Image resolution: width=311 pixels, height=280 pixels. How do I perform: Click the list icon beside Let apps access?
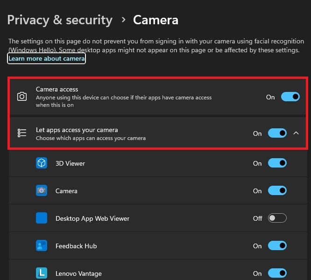click(x=22, y=133)
